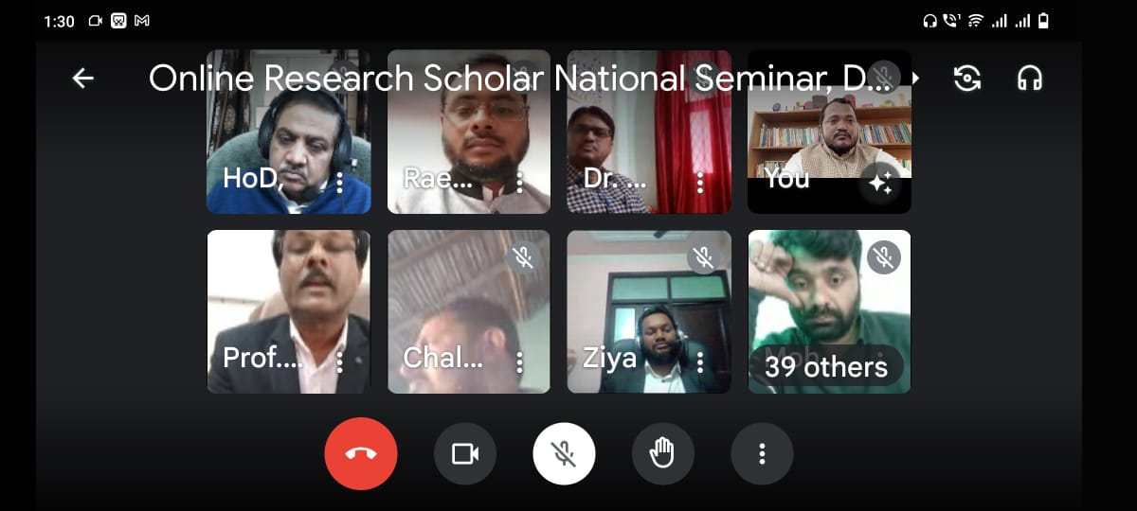This screenshot has height=511, width=1137.
Task: View the 39 others participants
Action: [x=826, y=366]
